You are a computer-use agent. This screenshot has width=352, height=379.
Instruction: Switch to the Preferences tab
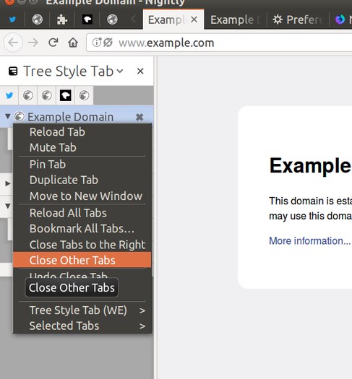[298, 19]
